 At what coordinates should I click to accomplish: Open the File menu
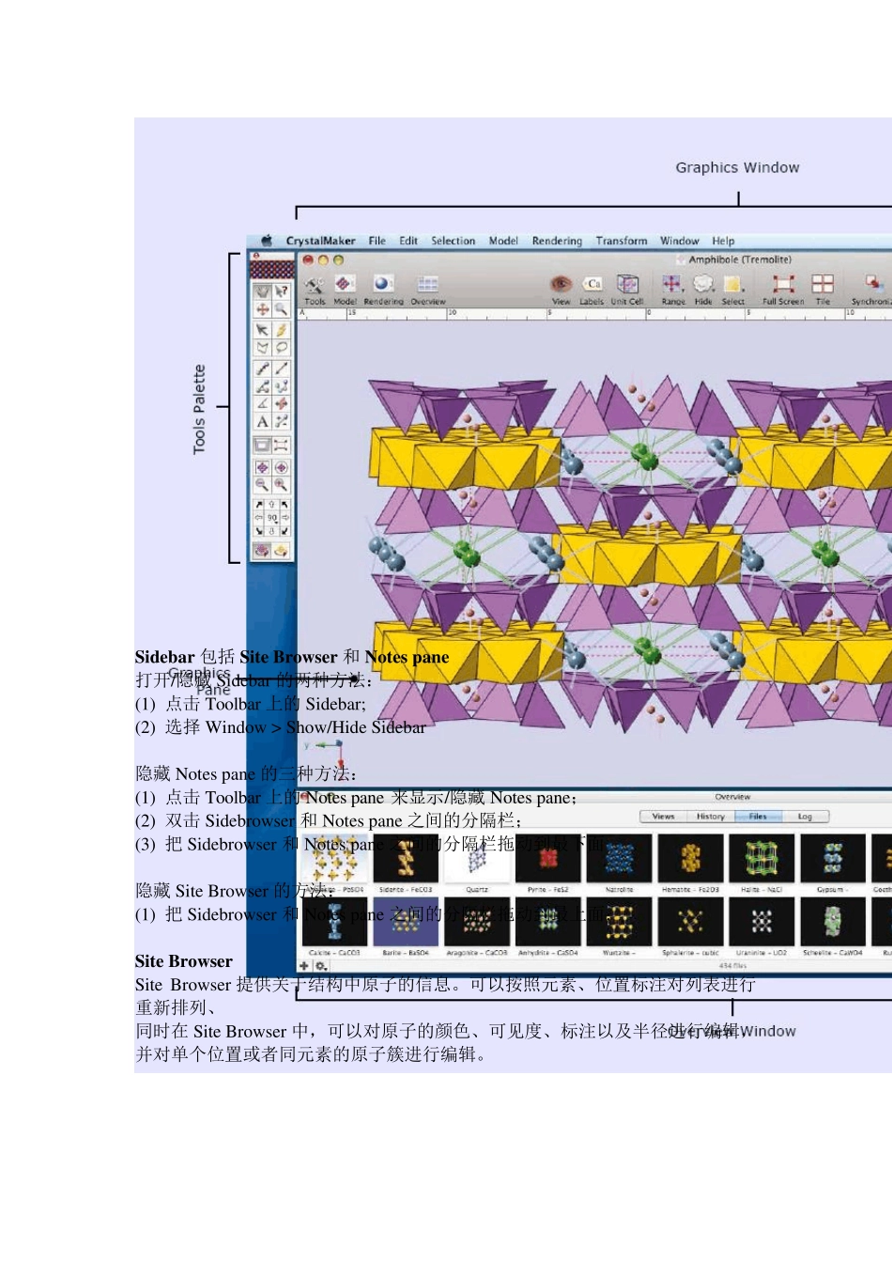pyautogui.click(x=377, y=241)
